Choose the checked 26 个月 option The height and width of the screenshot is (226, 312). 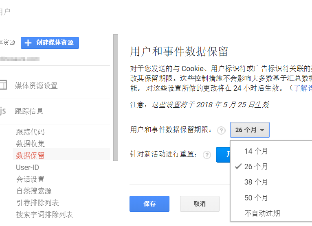(x=256, y=167)
